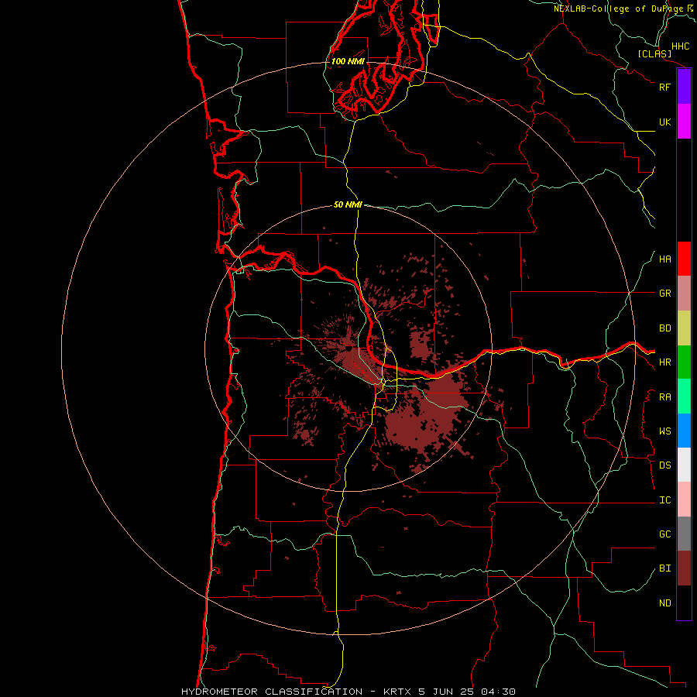Click the HR legend label
The height and width of the screenshot is (697, 697).
[664, 362]
